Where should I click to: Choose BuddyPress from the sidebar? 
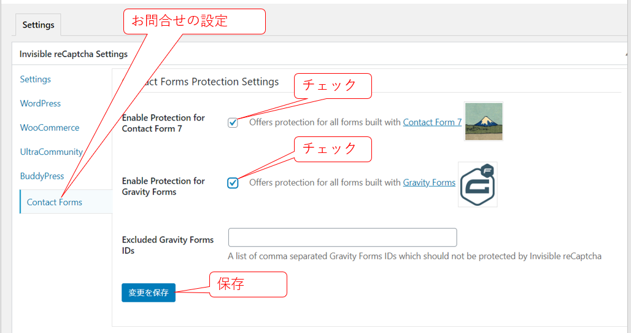[42, 176]
